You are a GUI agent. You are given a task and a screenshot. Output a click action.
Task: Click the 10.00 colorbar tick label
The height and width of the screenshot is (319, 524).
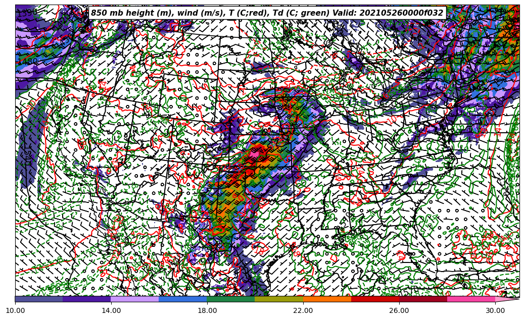pyautogui.click(x=15, y=310)
